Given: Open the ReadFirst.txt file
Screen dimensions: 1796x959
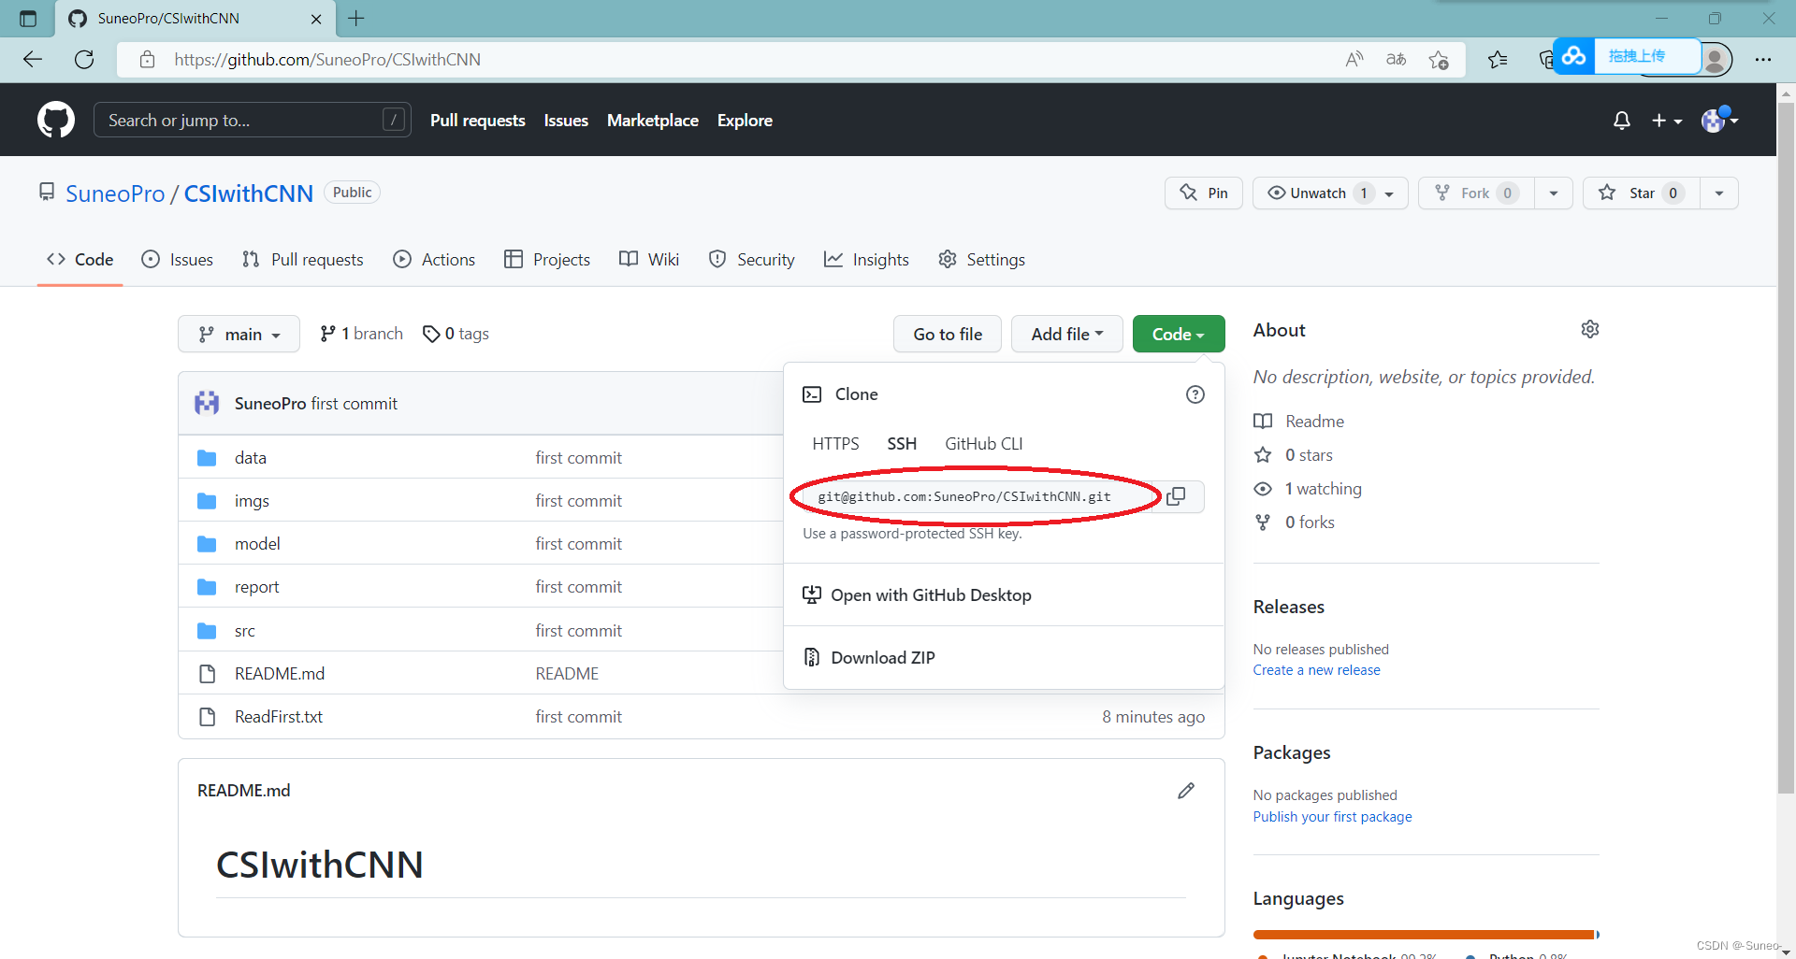Looking at the screenshot, I should [279, 717].
